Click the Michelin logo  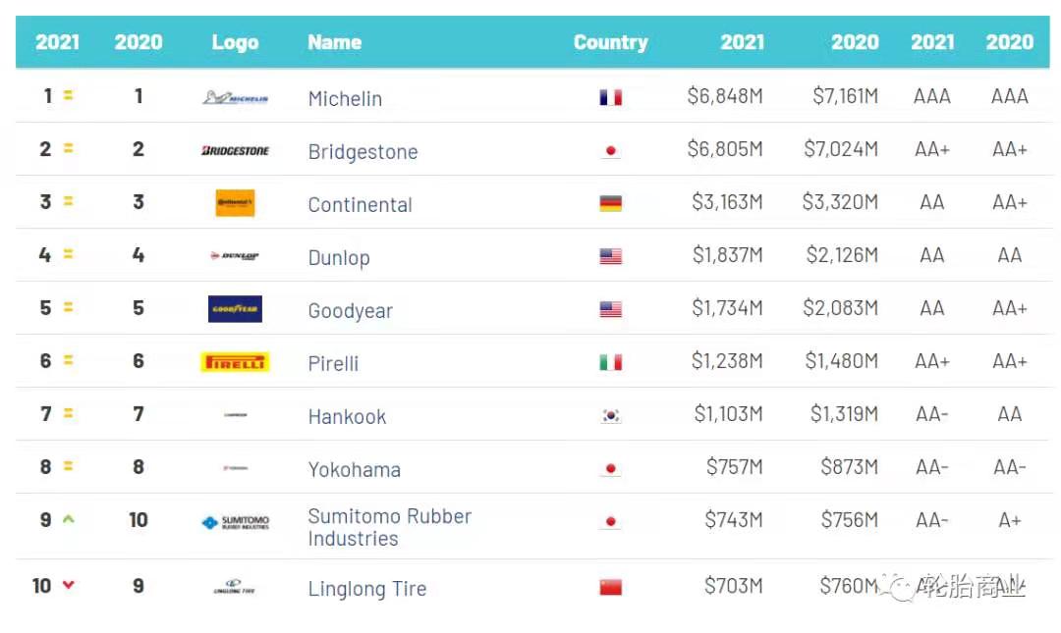236,97
